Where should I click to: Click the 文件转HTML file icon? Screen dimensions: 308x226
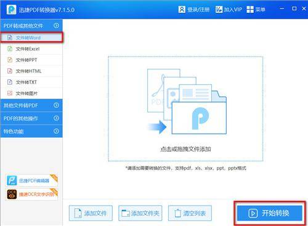(x=10, y=71)
